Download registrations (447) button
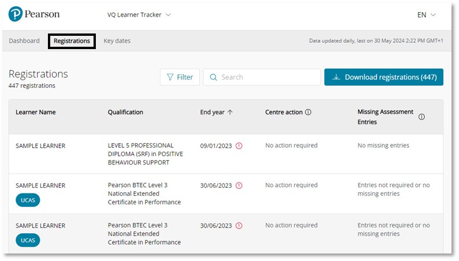The image size is (459, 261). point(383,77)
